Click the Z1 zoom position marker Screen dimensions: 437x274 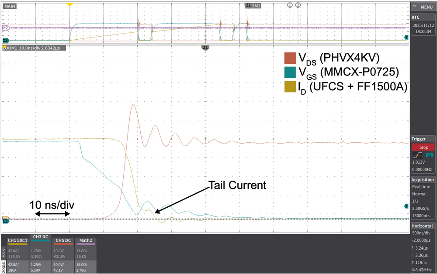(x=205, y=48)
